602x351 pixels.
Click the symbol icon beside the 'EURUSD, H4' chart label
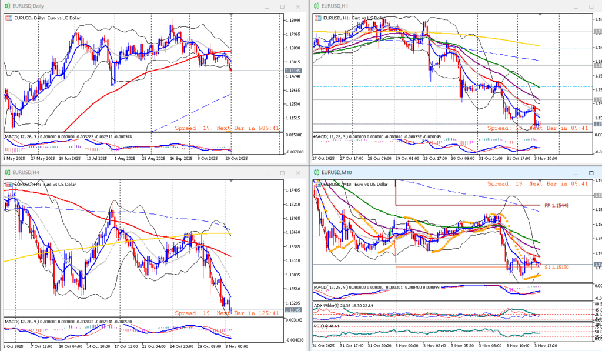(8, 183)
